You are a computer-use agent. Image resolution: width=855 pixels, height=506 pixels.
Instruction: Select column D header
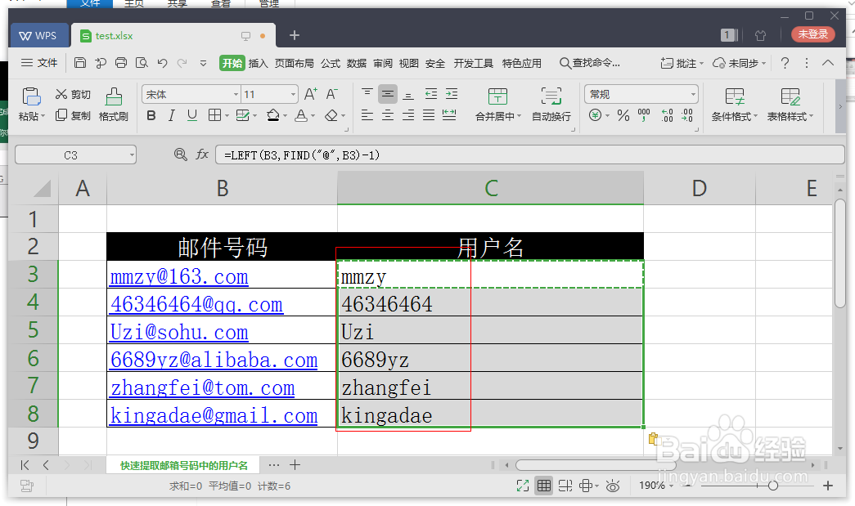[x=699, y=189]
